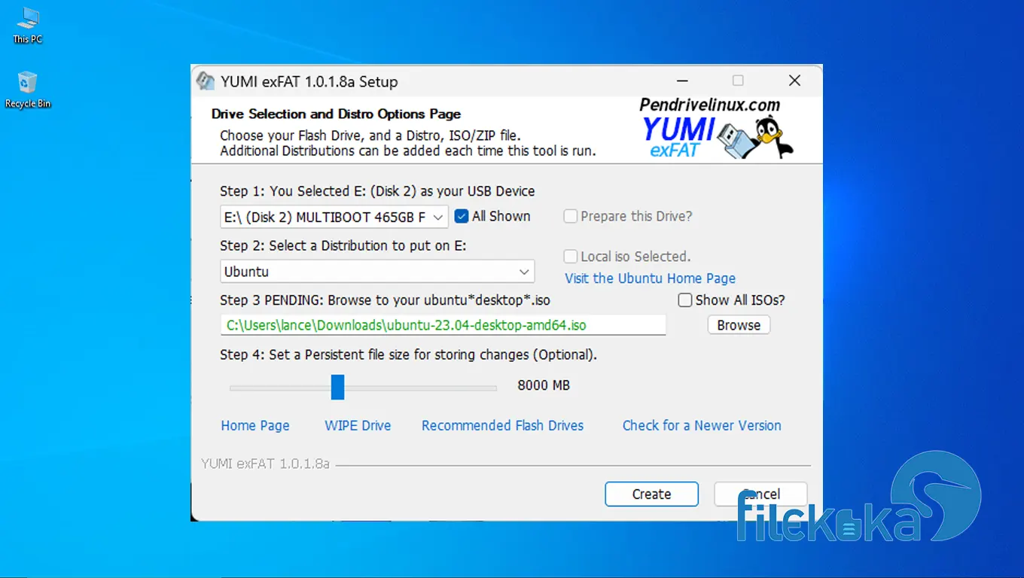Click the WIPE Drive link

pos(358,426)
